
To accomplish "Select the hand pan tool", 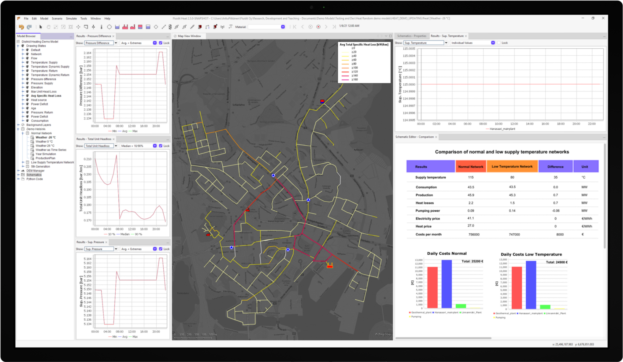I will coord(48,27).
